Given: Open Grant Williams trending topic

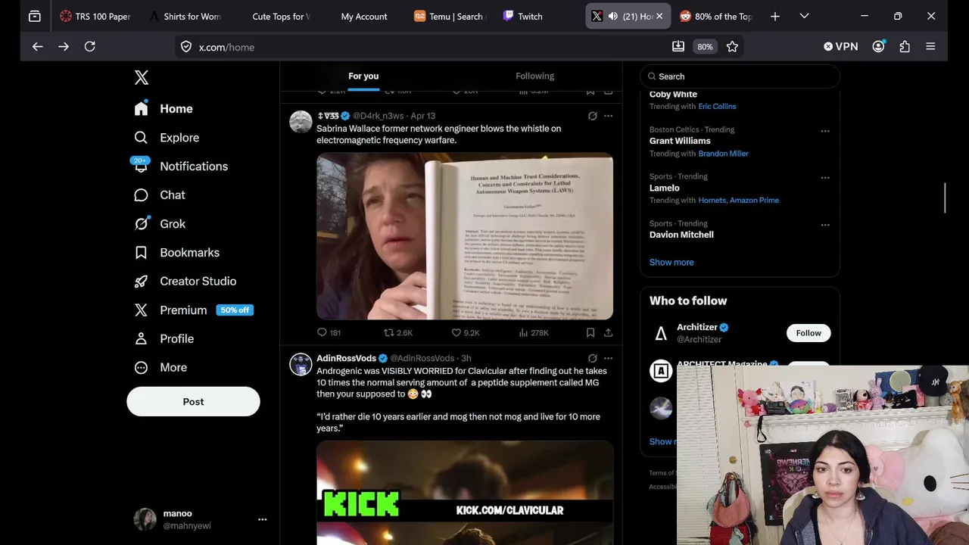Looking at the screenshot, I should tap(680, 141).
